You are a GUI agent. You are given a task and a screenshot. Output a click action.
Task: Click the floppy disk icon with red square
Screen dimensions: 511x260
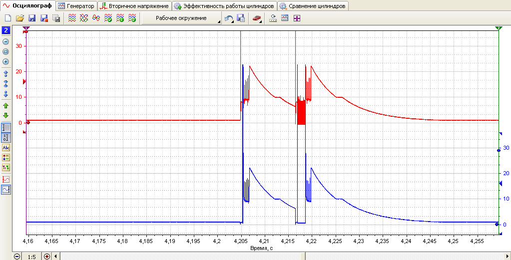(44, 18)
